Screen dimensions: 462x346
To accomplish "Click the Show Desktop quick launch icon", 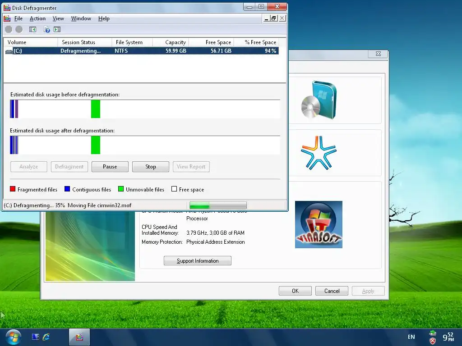I will (35, 337).
